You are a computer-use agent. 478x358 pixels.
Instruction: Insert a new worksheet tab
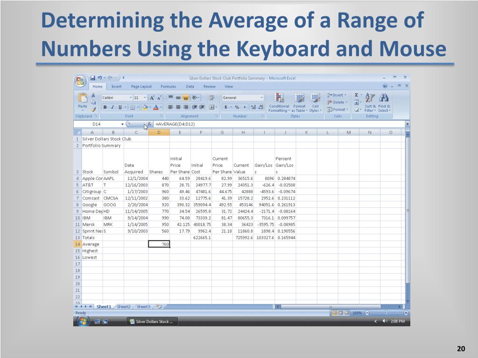click(160, 307)
